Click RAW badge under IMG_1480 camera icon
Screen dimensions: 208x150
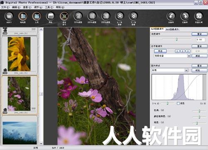[x=5, y=33]
